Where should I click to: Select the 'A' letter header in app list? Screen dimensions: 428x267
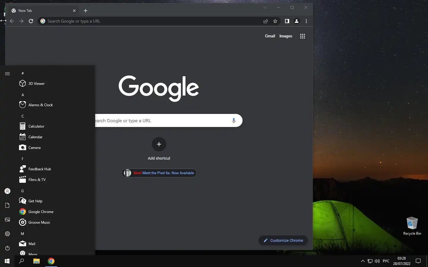pyautogui.click(x=23, y=95)
